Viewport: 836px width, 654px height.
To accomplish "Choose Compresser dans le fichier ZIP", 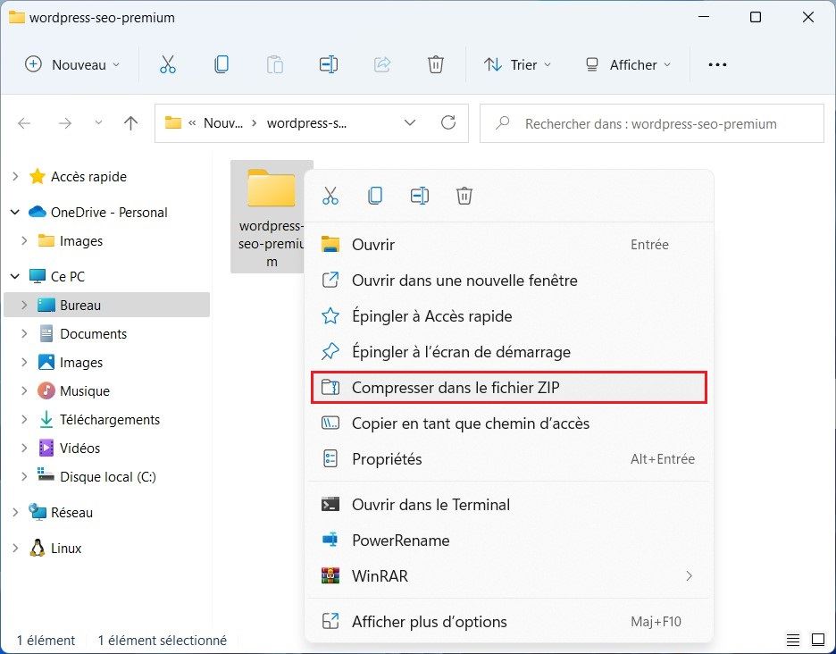I will (508, 387).
